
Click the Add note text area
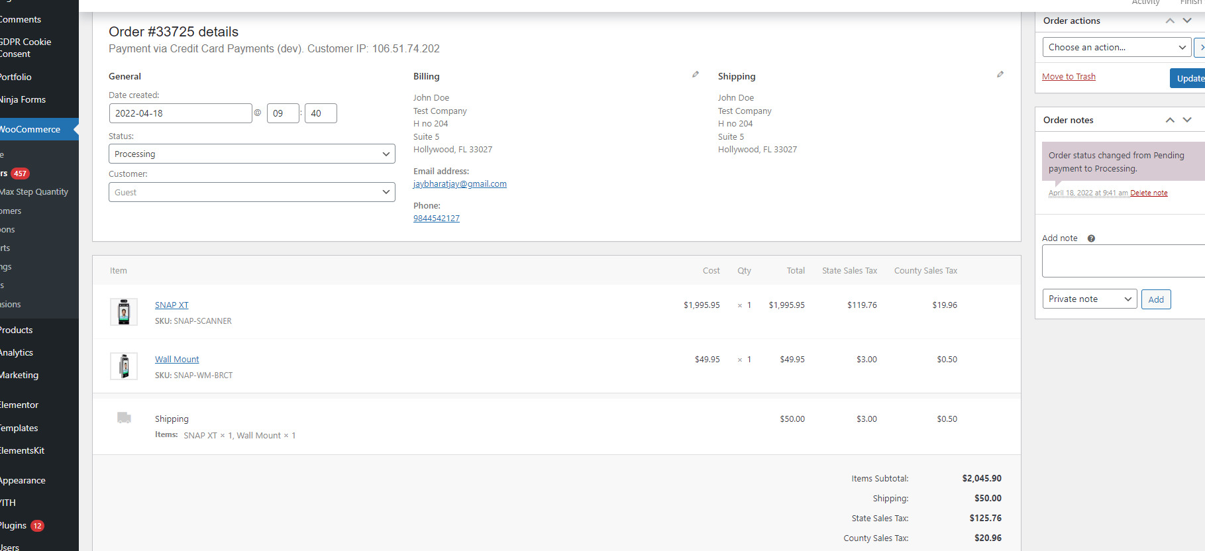pos(1124,261)
